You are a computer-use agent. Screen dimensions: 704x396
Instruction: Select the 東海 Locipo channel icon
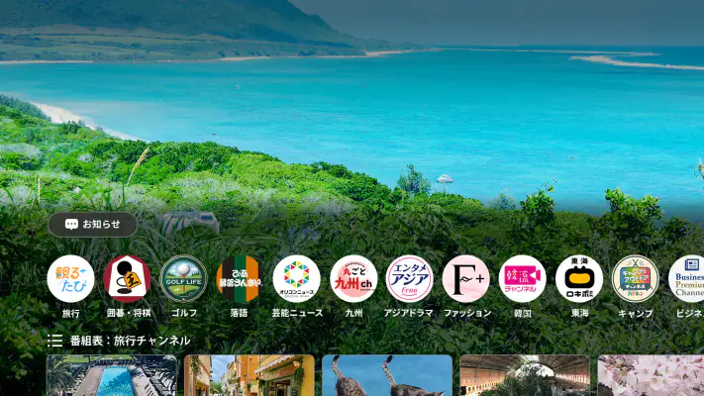click(x=578, y=279)
